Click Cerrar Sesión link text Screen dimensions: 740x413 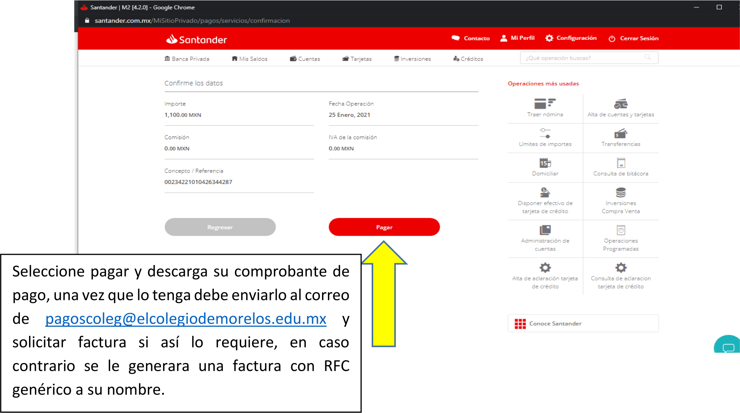click(x=639, y=38)
